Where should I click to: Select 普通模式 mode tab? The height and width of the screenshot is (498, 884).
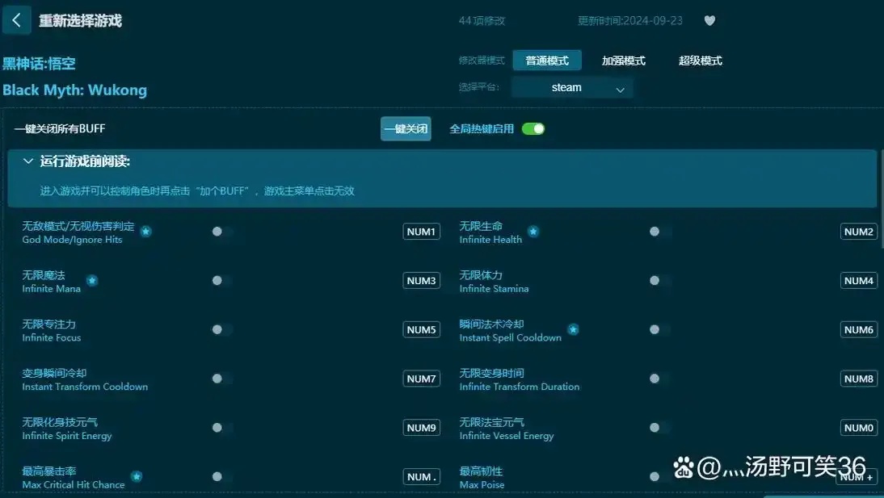point(547,61)
